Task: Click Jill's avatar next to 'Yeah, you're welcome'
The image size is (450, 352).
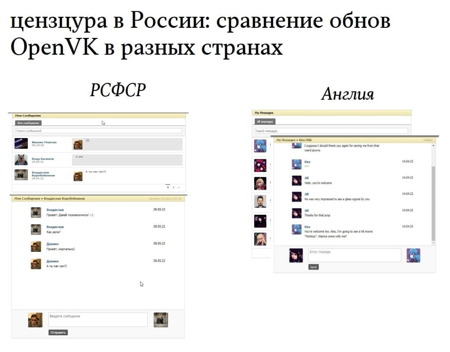Action: [x=297, y=180]
